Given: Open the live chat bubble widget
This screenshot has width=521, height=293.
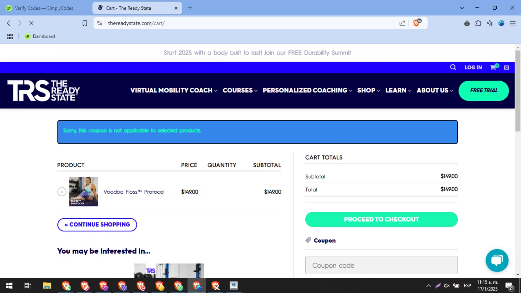Looking at the screenshot, I should [x=497, y=260].
